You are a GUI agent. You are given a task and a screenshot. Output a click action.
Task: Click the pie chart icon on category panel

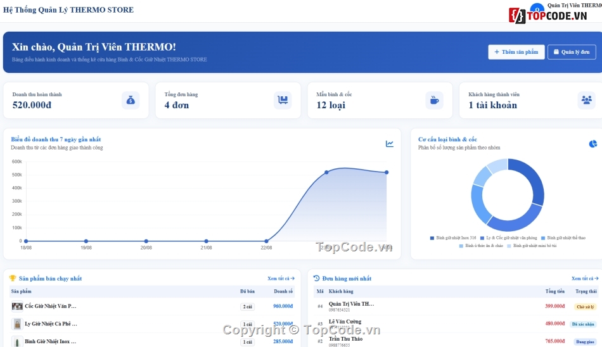(592, 144)
